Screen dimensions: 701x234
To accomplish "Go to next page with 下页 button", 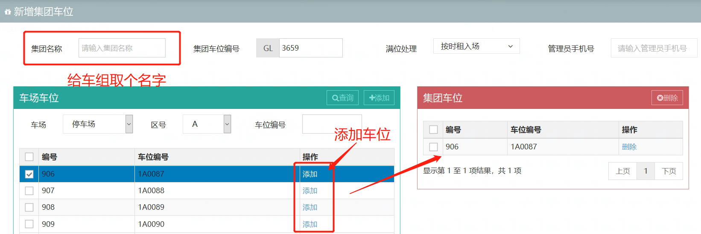I will [x=669, y=171].
